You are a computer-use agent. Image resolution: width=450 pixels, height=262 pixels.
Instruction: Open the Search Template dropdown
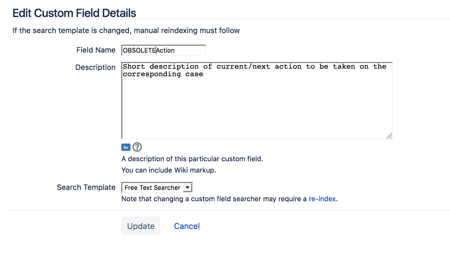(x=156, y=188)
